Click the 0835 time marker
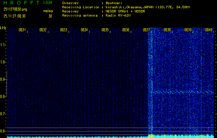 pos(105,30)
